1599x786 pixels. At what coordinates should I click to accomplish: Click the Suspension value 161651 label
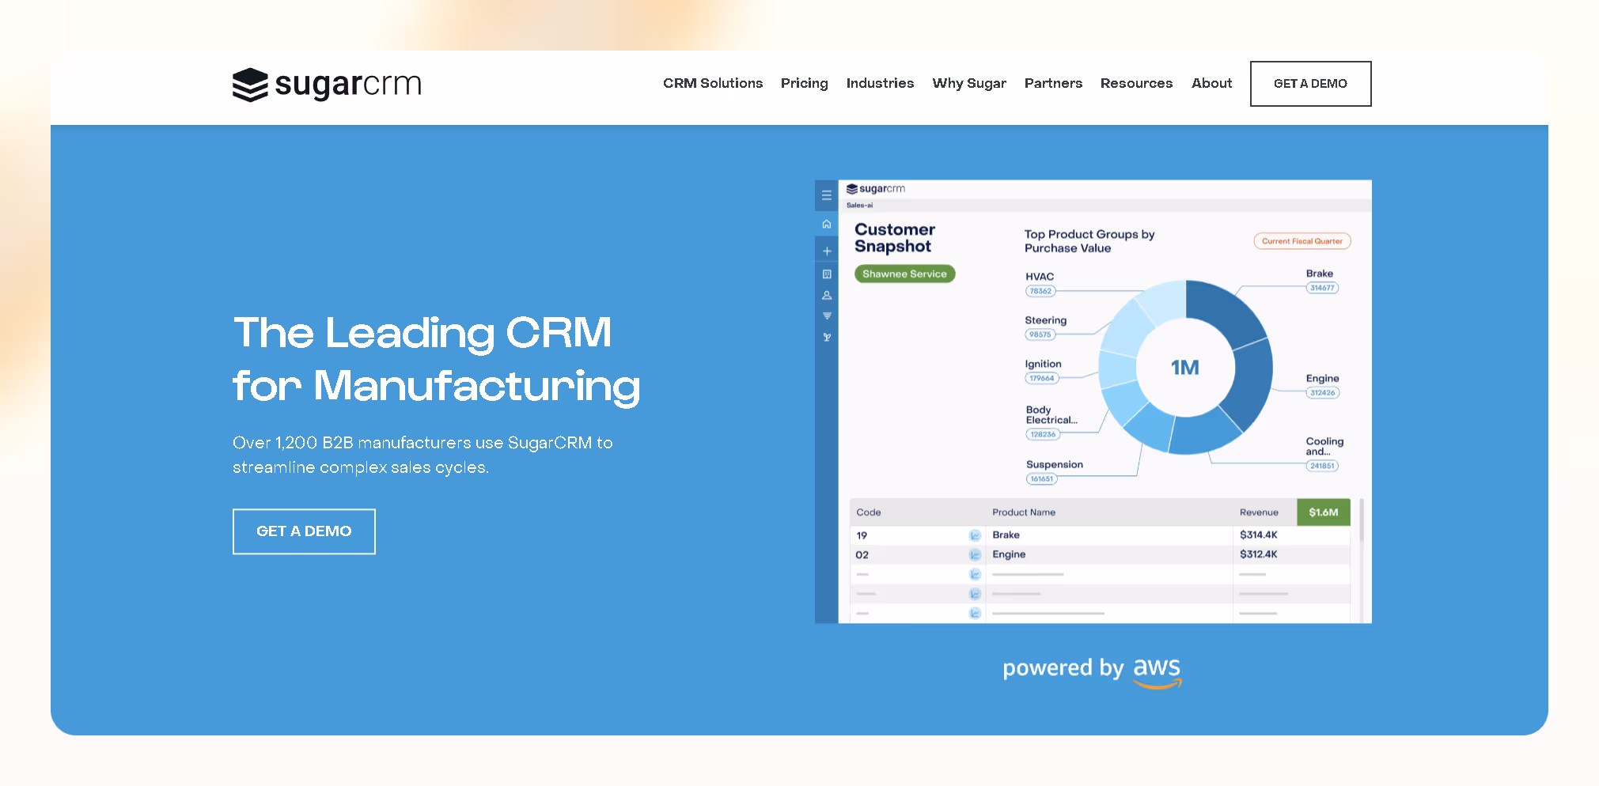pos(1041,478)
